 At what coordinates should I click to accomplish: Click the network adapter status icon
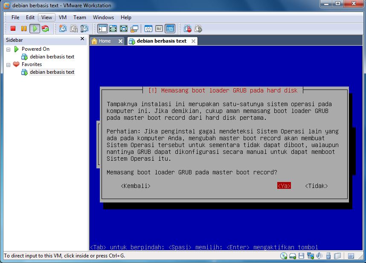(311, 256)
